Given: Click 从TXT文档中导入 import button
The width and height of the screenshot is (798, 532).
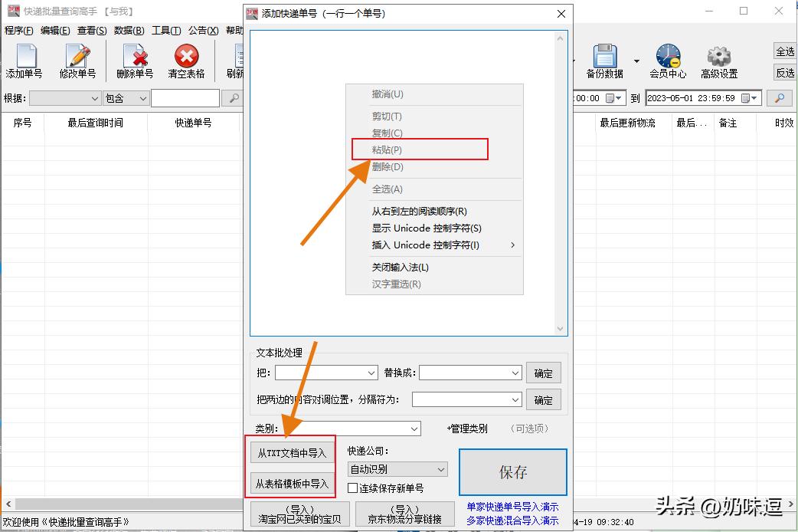Looking at the screenshot, I should [291, 453].
